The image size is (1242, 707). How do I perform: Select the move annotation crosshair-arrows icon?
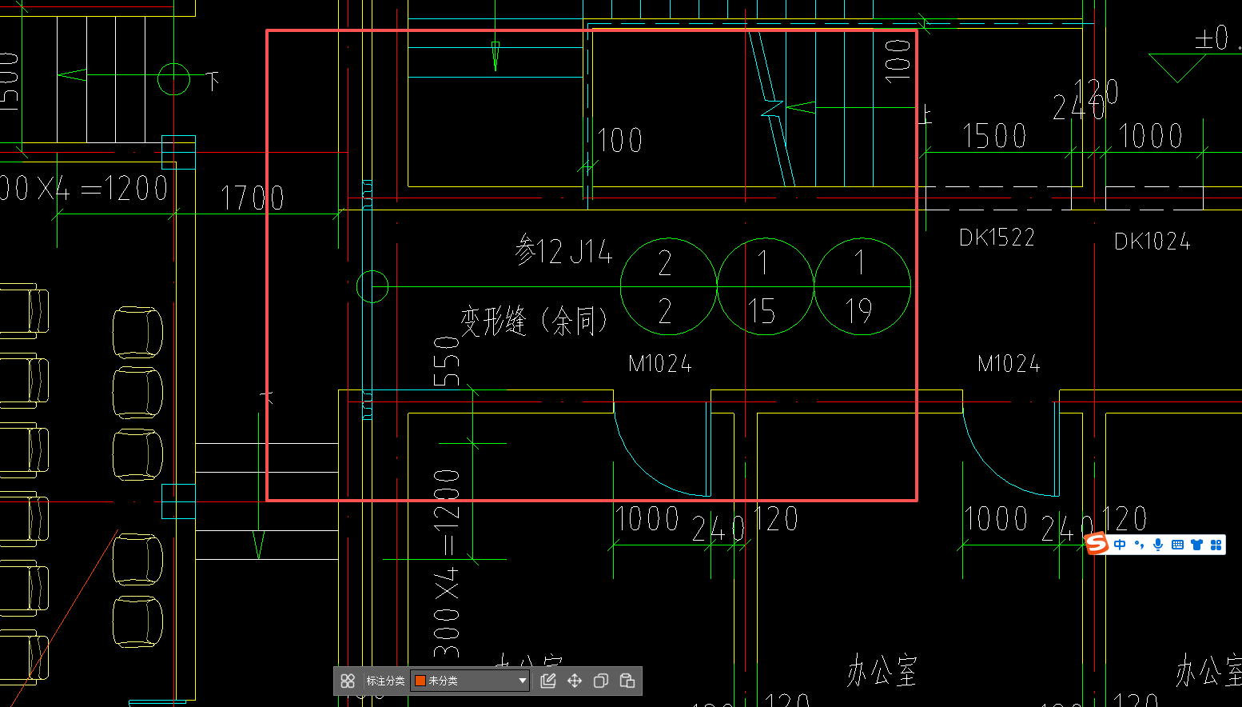coord(574,681)
